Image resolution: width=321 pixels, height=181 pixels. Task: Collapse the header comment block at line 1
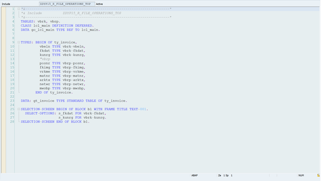pyautogui.click(x=19, y=9)
